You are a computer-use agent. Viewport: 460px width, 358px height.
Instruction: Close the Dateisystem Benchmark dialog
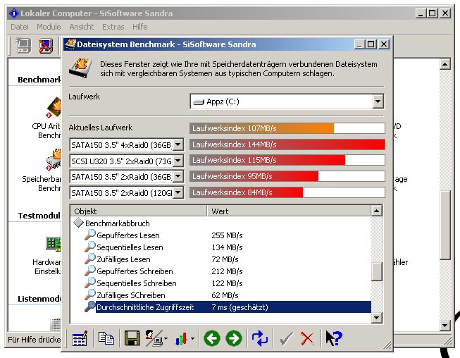[384, 44]
